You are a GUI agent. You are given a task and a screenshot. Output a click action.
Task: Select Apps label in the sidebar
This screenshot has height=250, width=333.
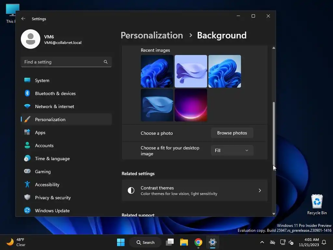pyautogui.click(x=40, y=133)
